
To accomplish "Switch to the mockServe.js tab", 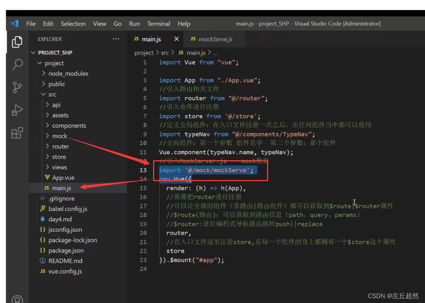I will click(215, 39).
